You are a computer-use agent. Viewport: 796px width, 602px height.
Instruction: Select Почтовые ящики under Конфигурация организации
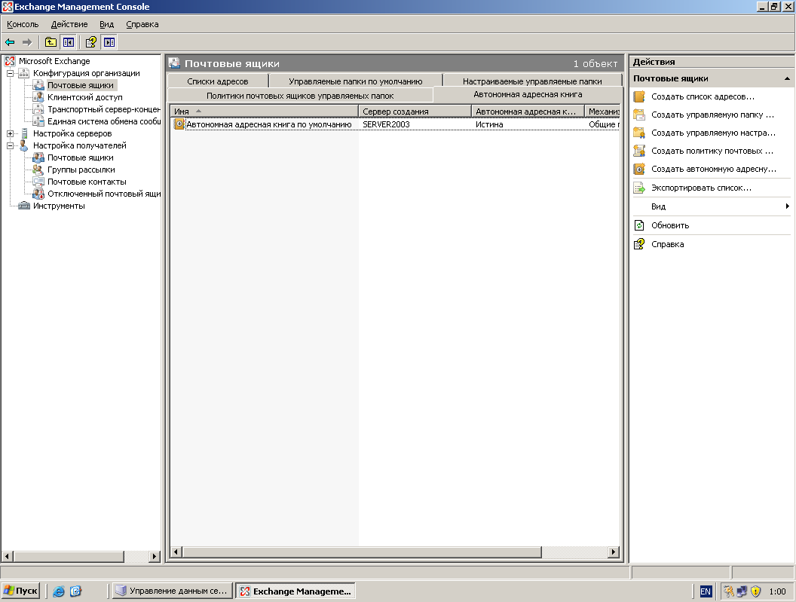click(x=80, y=85)
